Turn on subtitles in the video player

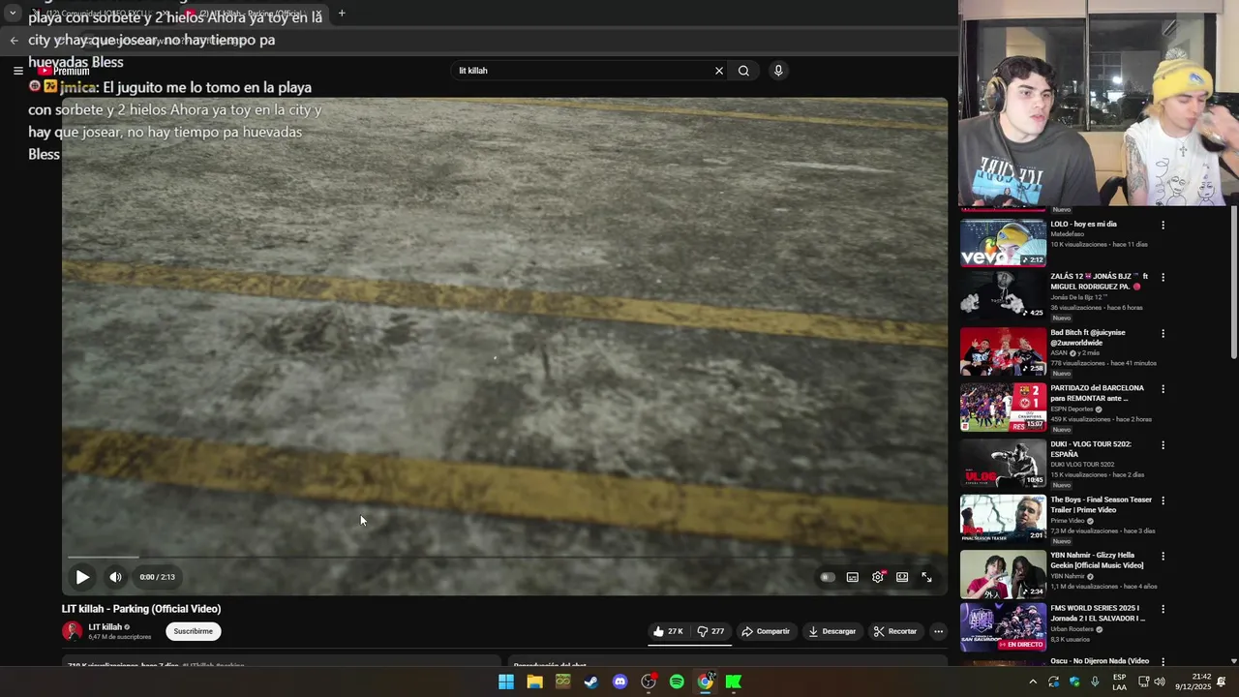point(852,577)
